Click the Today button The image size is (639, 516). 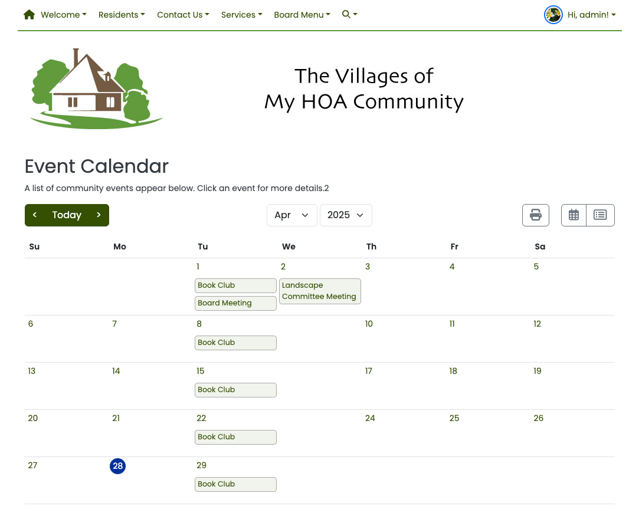click(x=67, y=215)
